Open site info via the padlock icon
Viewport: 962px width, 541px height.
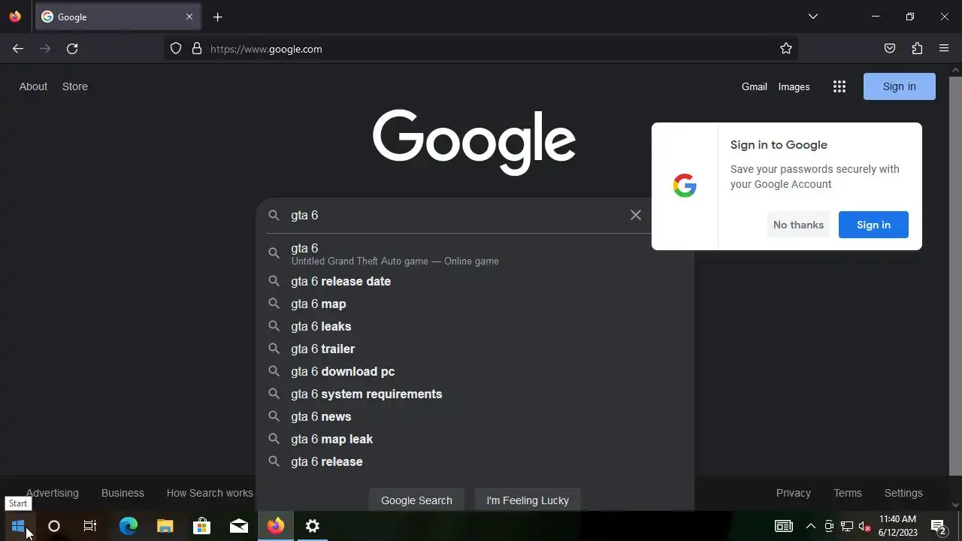click(197, 49)
